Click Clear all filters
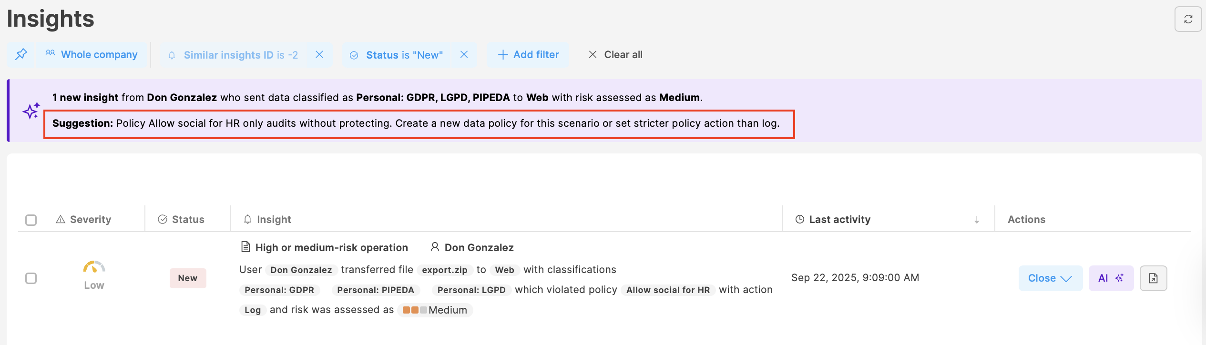1206x345 pixels. point(615,55)
